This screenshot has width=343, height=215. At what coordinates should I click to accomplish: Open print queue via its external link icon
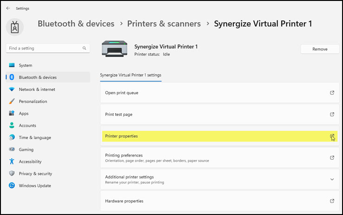[x=332, y=93]
